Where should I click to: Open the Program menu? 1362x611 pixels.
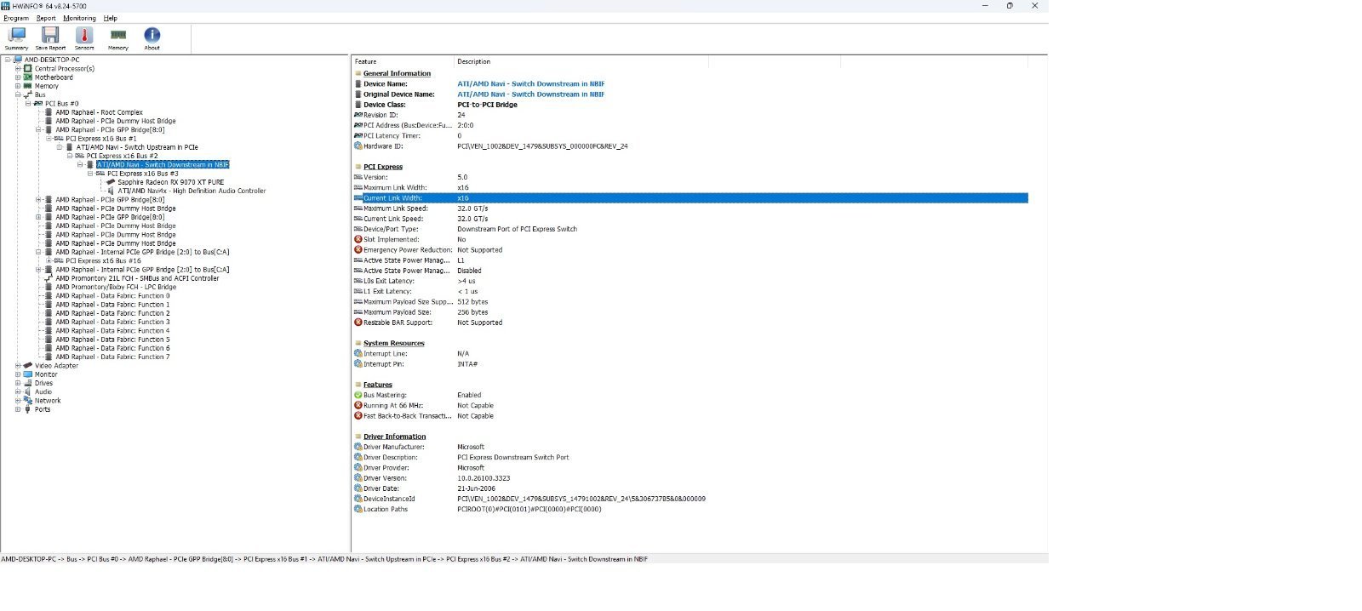click(x=16, y=18)
